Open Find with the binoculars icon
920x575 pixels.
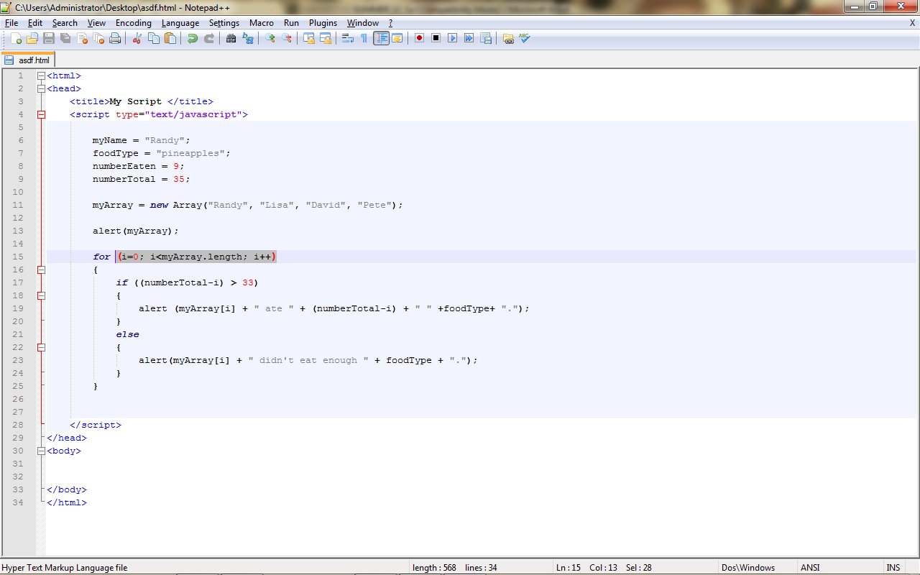click(x=231, y=38)
